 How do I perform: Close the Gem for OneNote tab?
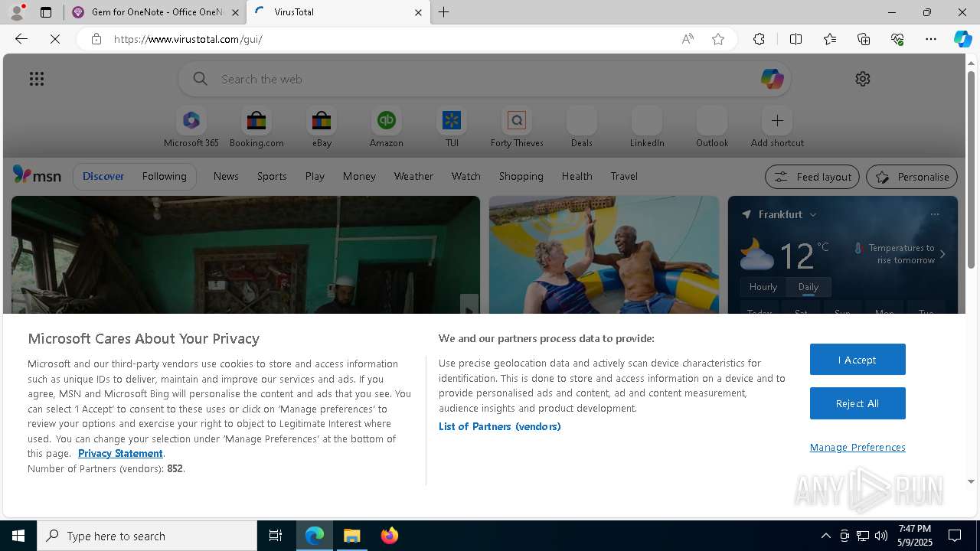[235, 12]
